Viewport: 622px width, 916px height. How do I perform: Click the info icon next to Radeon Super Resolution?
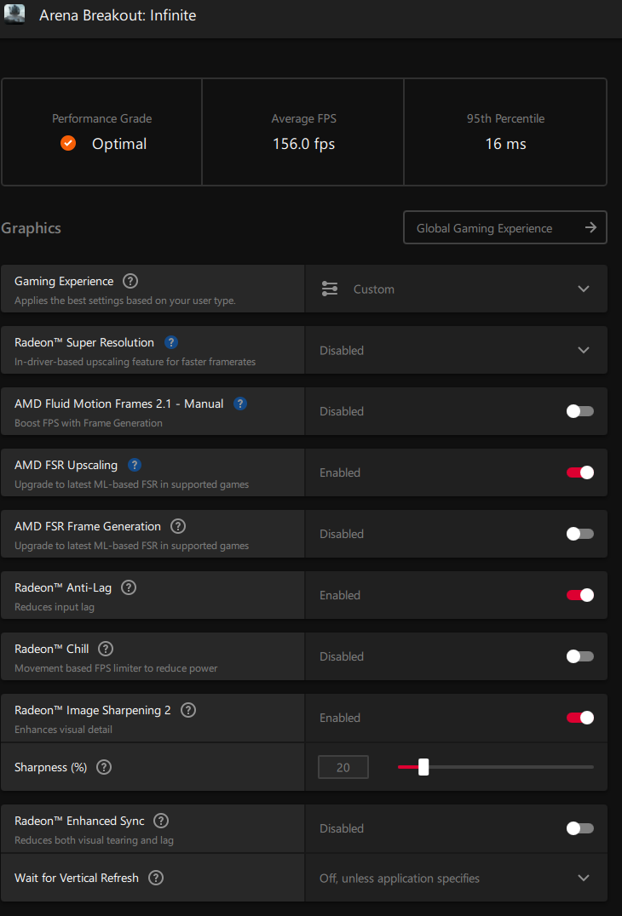[171, 342]
